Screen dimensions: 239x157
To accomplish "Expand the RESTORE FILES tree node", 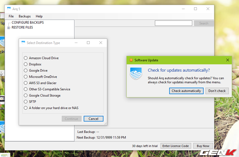I will point(9,27).
